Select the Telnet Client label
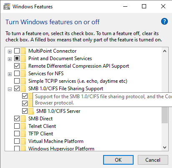Viewport: 172px width, 168px height. pos(42,126)
